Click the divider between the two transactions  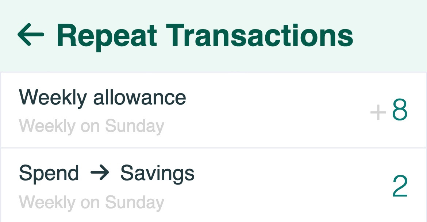coord(213,148)
